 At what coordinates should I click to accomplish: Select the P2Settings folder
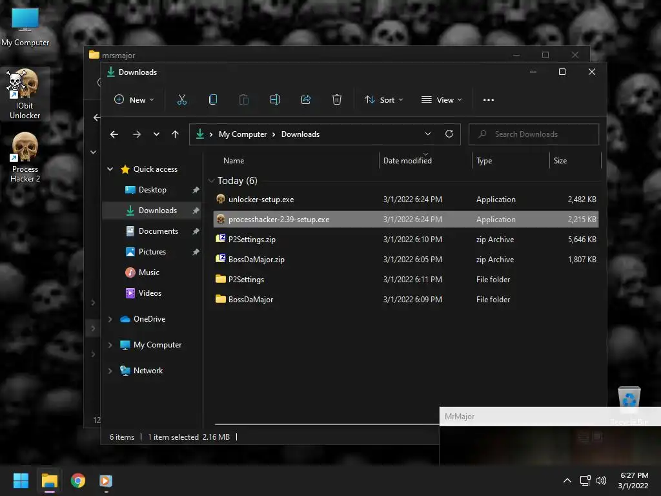(405, 279)
